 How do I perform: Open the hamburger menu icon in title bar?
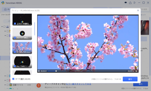(135, 3)
